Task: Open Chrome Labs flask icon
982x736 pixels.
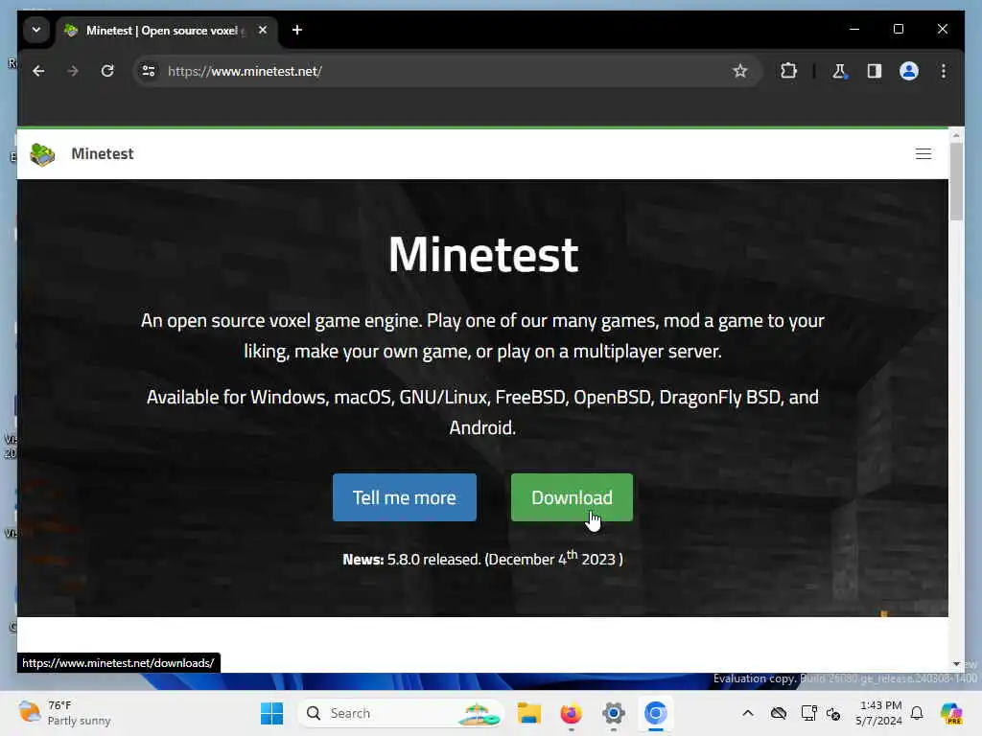Action: [x=839, y=71]
